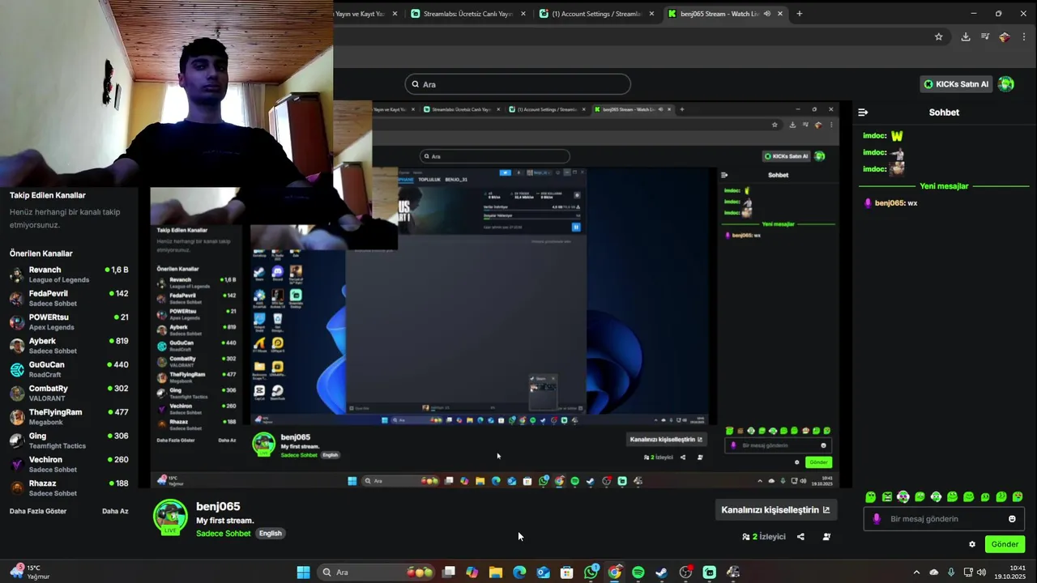Click the Windows Start button

[x=303, y=572]
